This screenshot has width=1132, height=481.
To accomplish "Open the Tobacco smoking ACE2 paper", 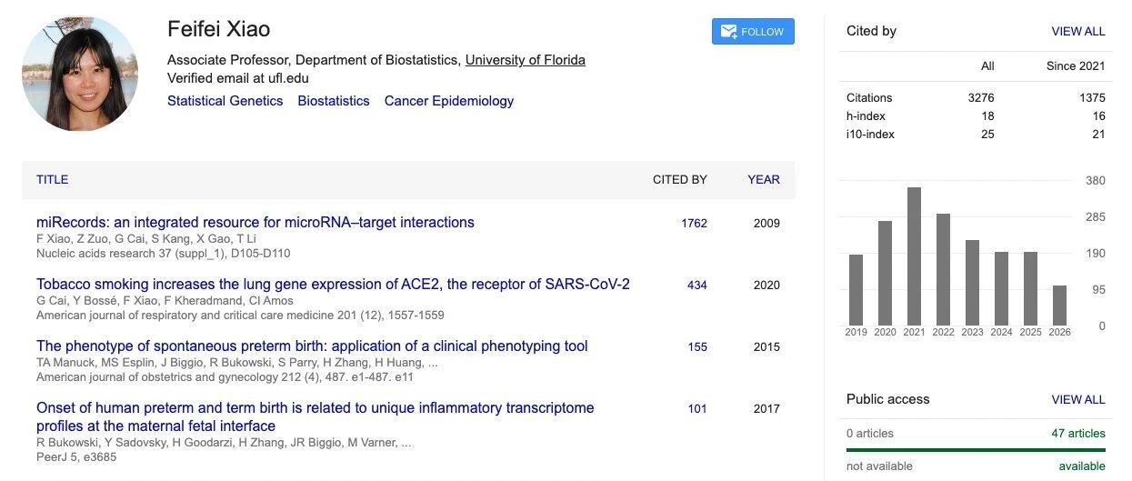I will pos(333,285).
